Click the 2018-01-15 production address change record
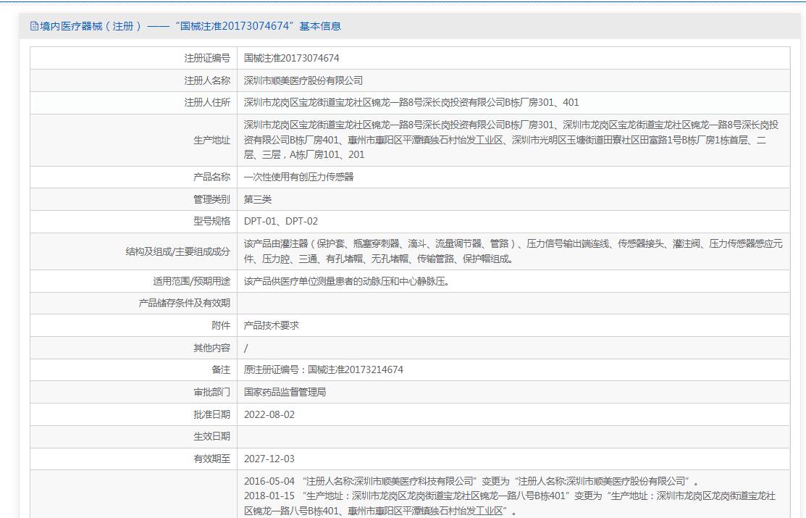This screenshot has height=518, width=806. 507,504
